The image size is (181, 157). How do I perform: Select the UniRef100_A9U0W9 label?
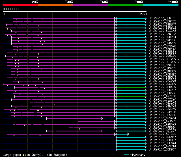(x=162, y=125)
